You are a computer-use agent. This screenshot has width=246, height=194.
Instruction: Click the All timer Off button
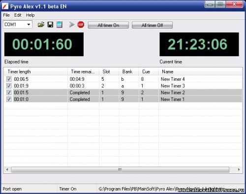coord(152,25)
